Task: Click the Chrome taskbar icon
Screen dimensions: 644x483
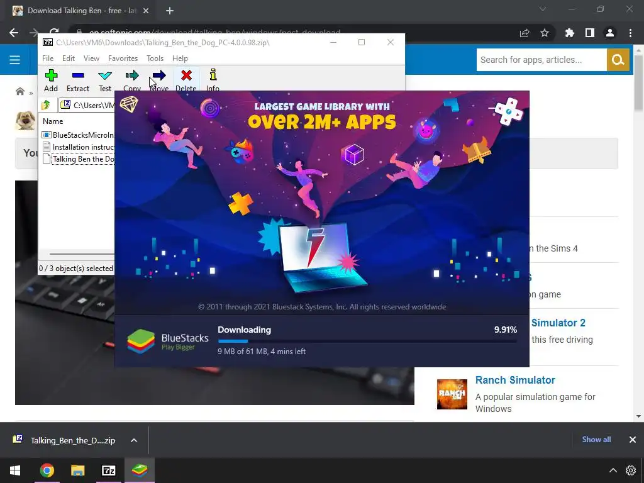Action: (47, 470)
